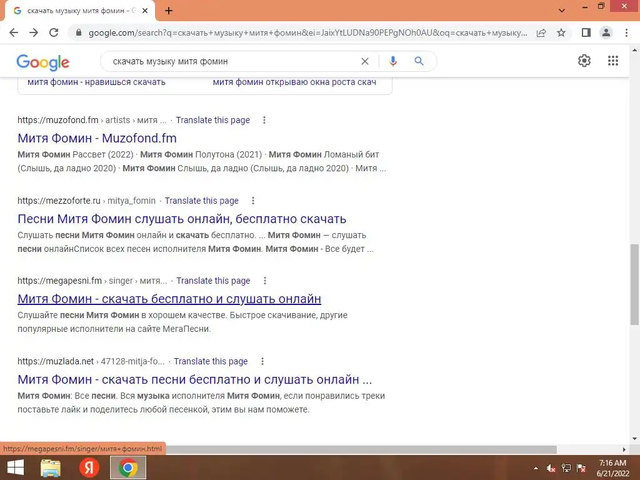Click the horizontal scrollbar thumb
Screen dimensions: 640x480
click(x=361, y=449)
